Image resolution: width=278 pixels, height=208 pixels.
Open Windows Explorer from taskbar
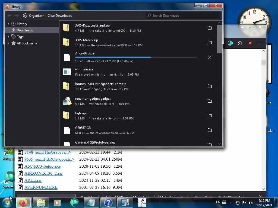coord(41,203)
